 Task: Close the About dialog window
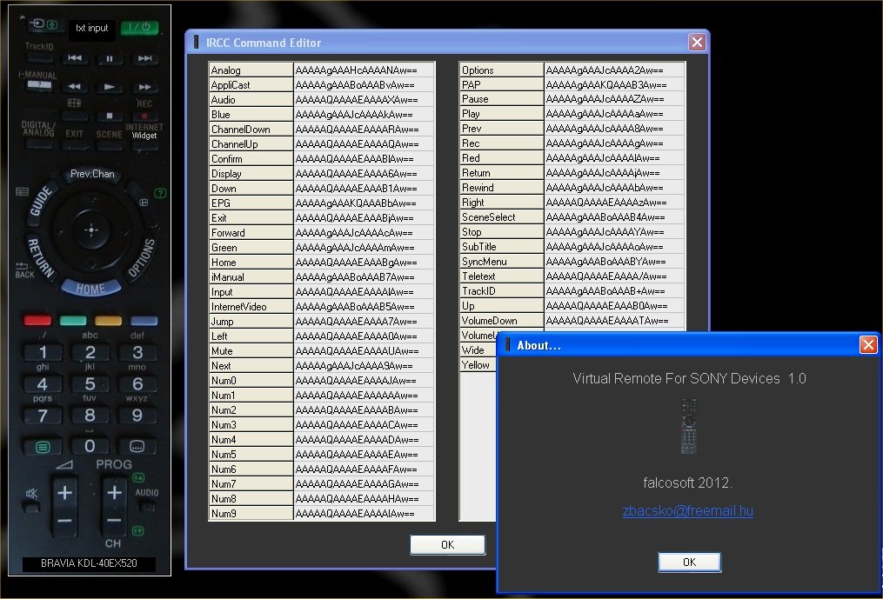(868, 344)
